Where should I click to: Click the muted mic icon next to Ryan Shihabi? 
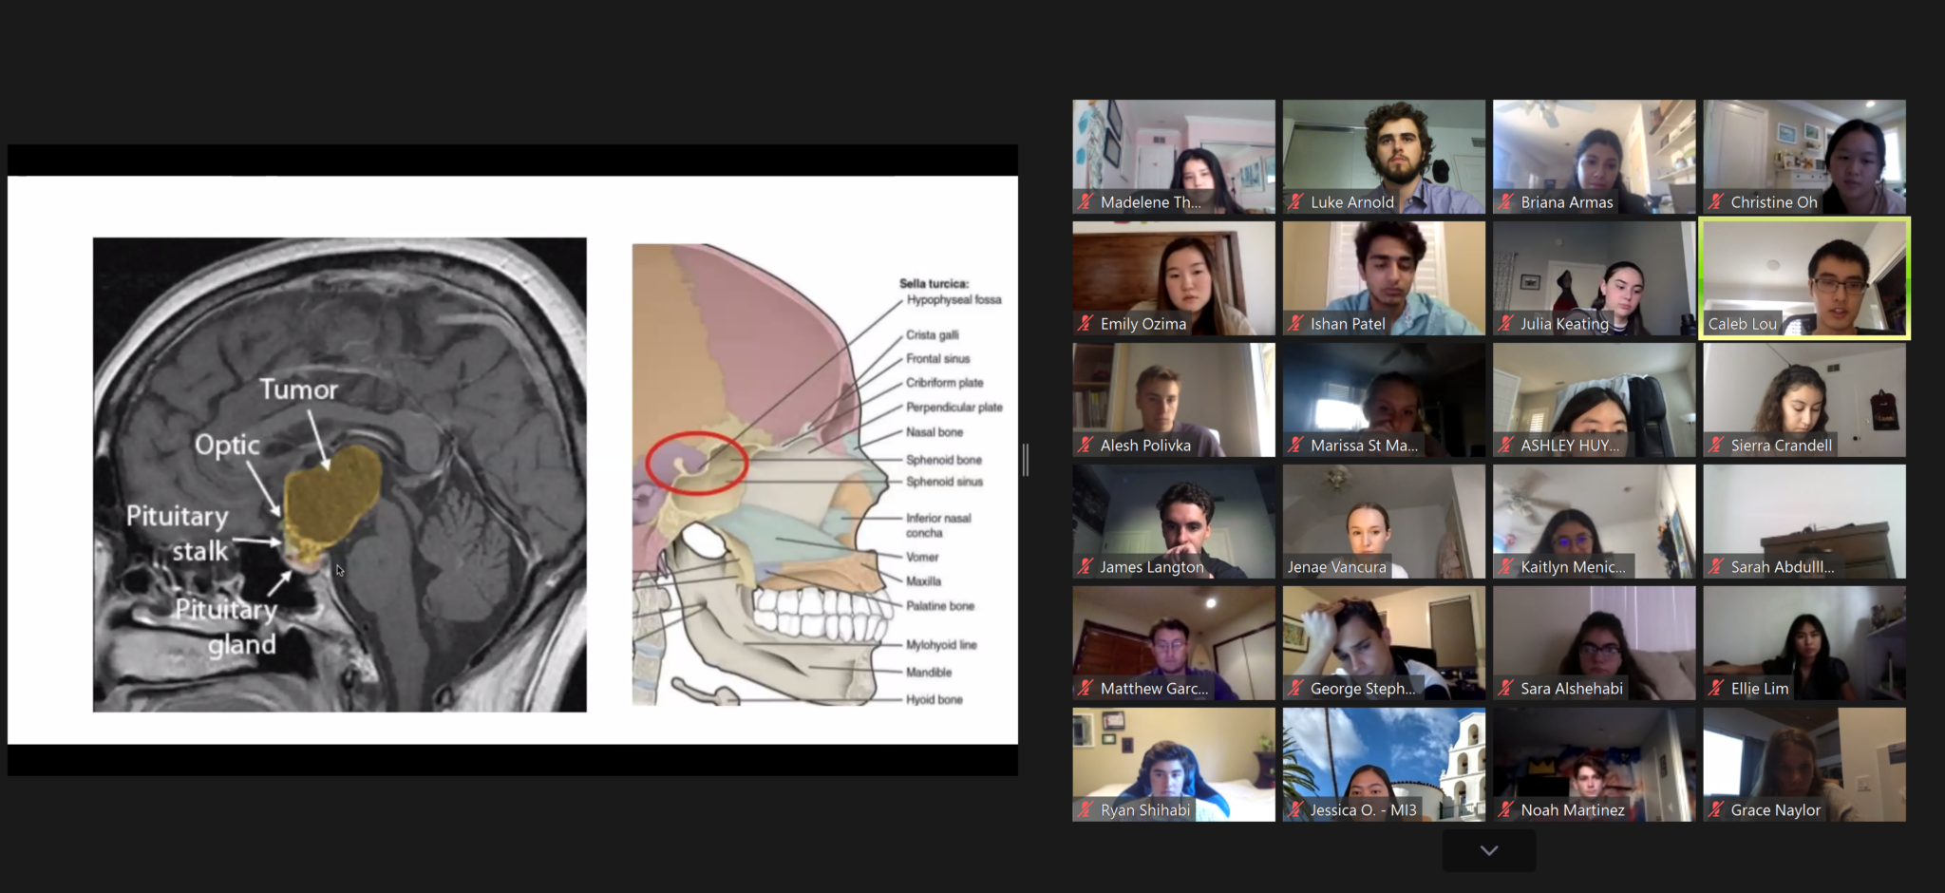(x=1086, y=809)
